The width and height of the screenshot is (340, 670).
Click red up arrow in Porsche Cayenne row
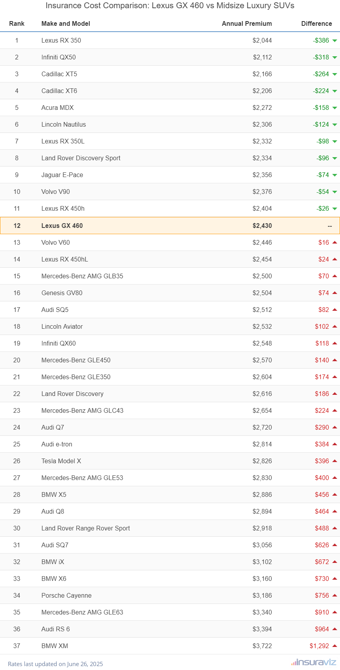click(x=335, y=595)
